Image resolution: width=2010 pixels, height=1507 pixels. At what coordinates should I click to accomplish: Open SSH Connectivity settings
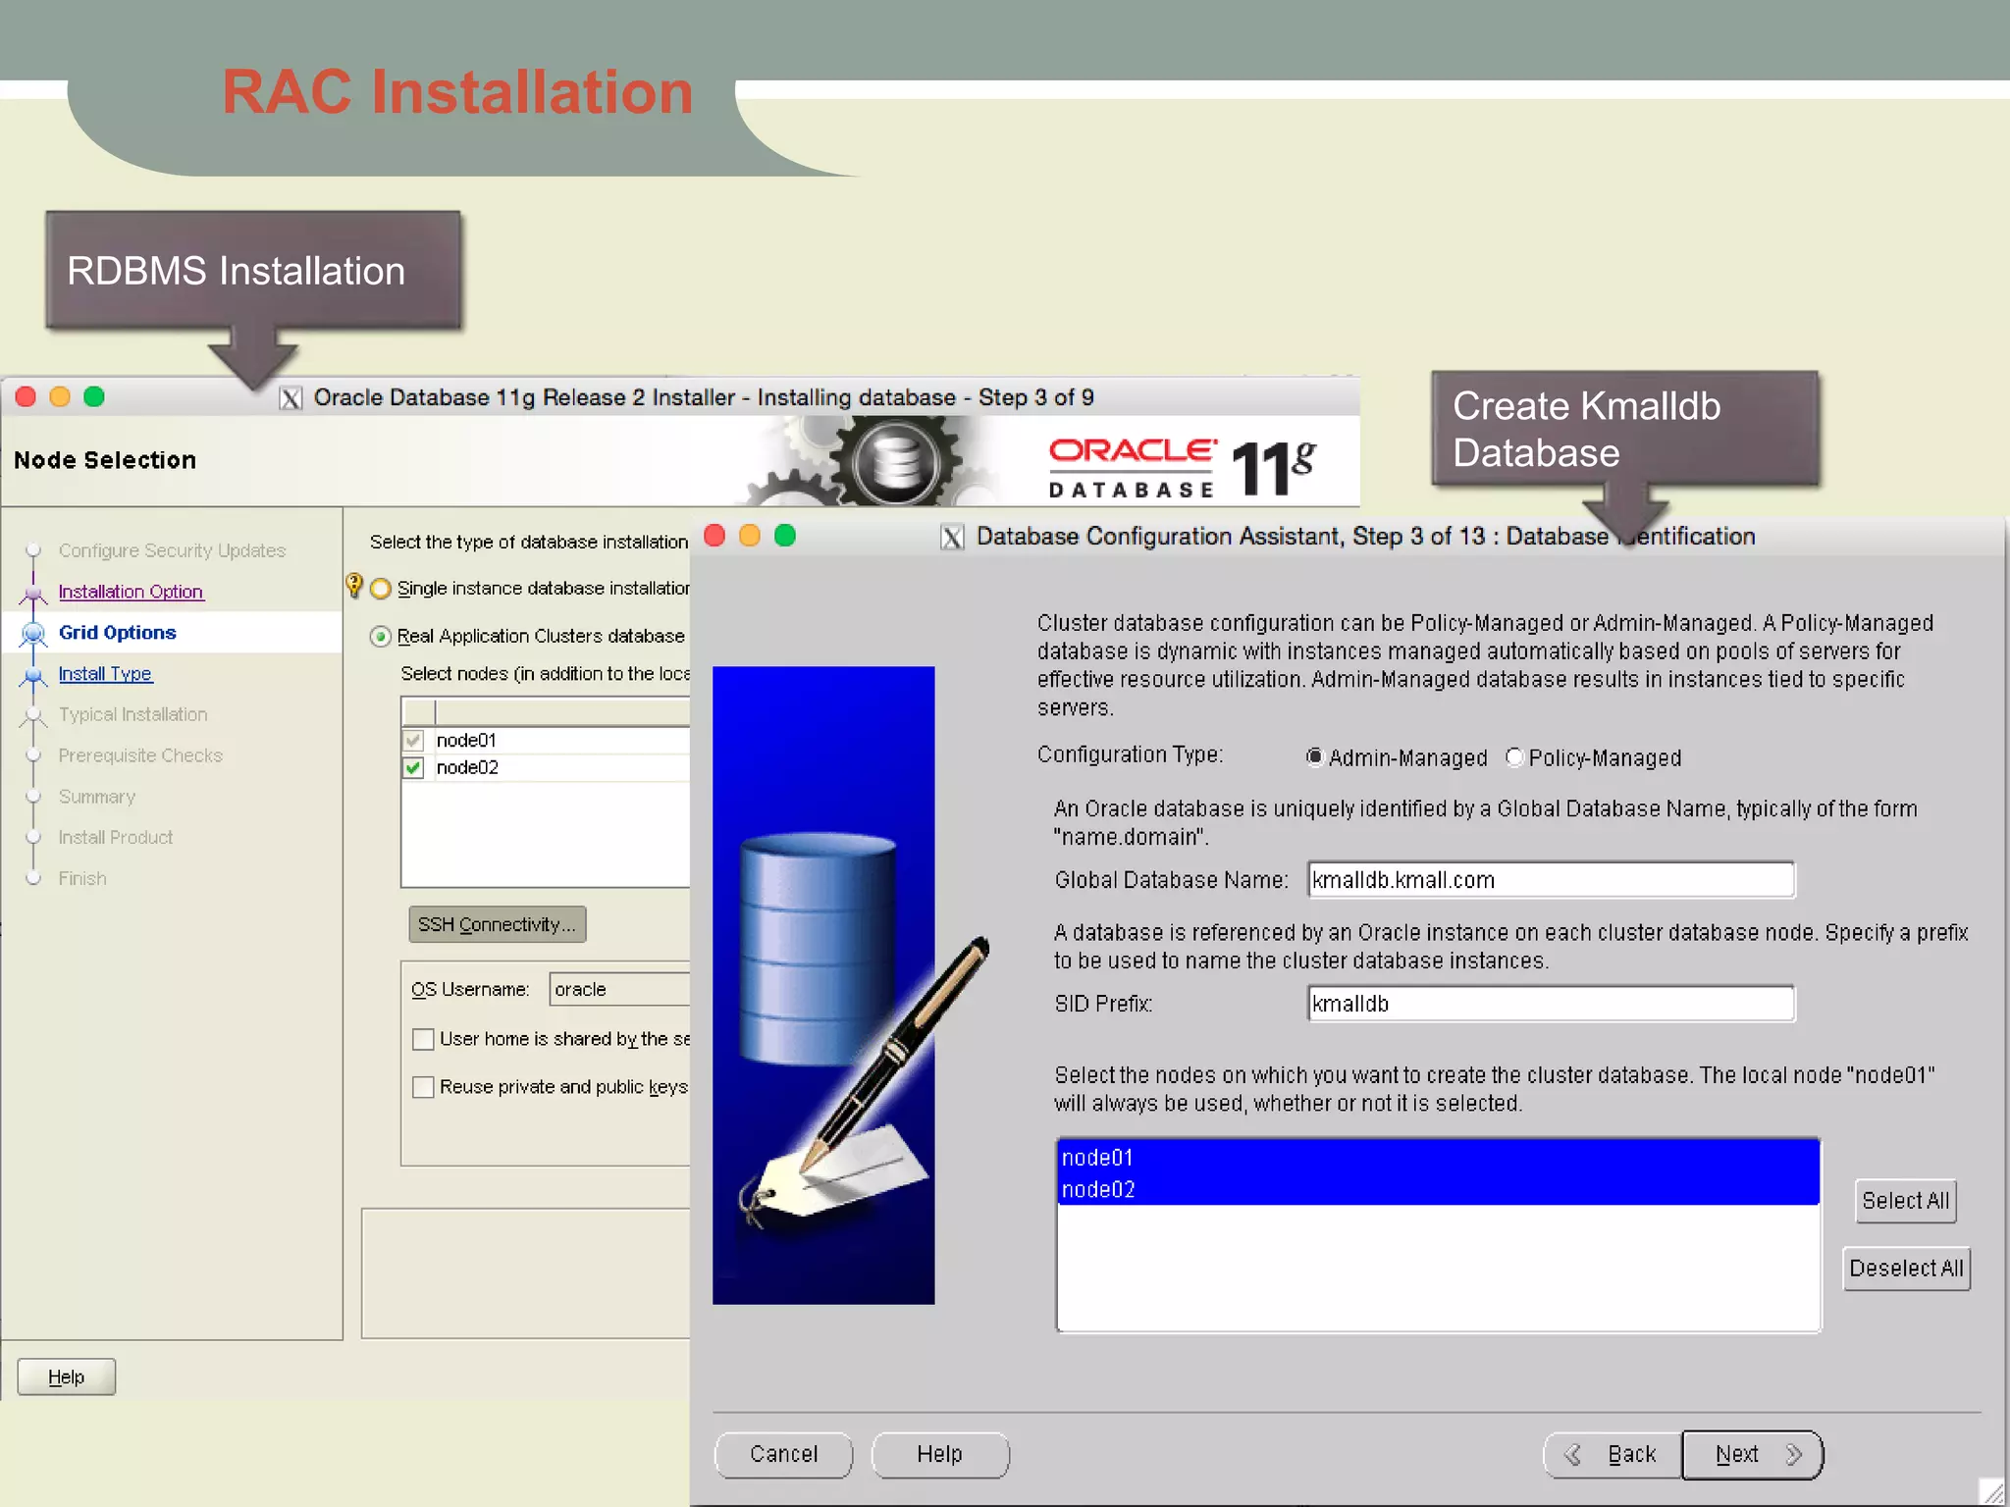(x=497, y=924)
